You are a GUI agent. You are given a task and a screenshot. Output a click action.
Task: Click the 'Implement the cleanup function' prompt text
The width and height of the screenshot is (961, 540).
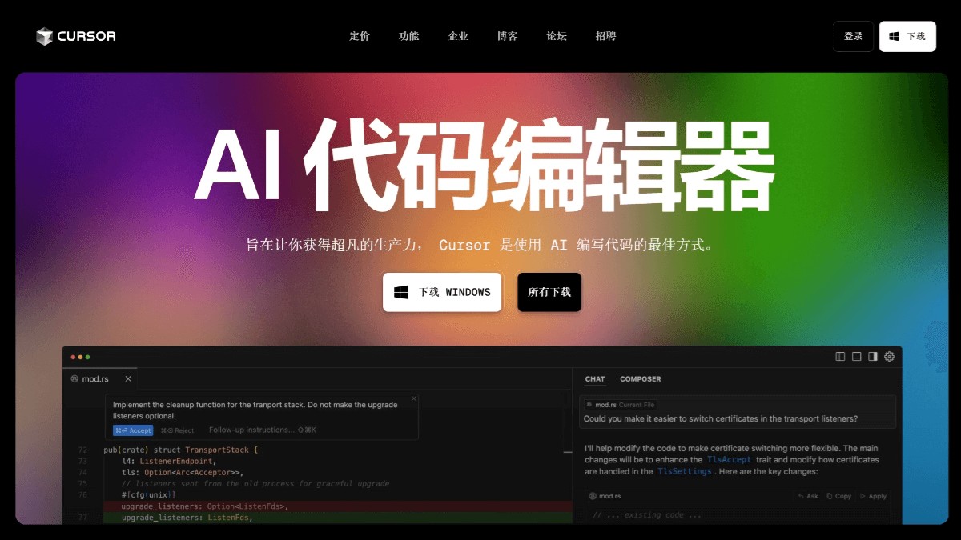[255, 410]
